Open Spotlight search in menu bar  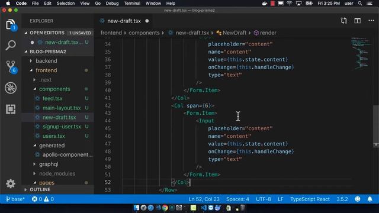360,4
